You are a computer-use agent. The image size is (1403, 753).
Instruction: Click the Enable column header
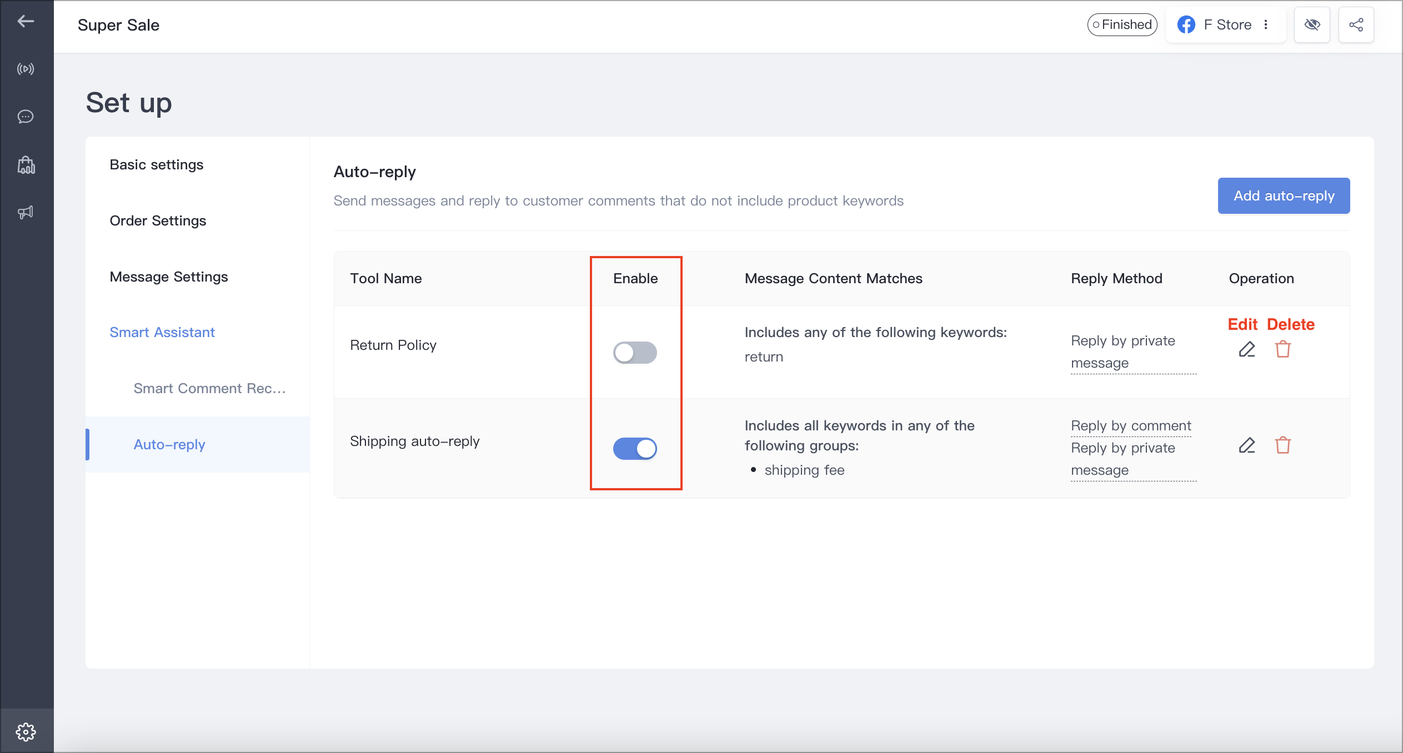(635, 279)
